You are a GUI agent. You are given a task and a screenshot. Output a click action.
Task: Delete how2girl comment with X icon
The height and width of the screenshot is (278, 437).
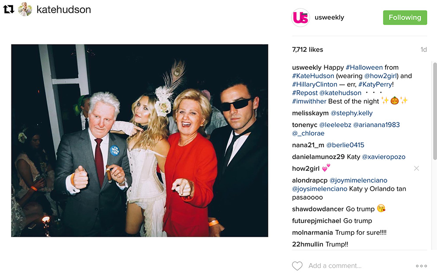(x=416, y=168)
